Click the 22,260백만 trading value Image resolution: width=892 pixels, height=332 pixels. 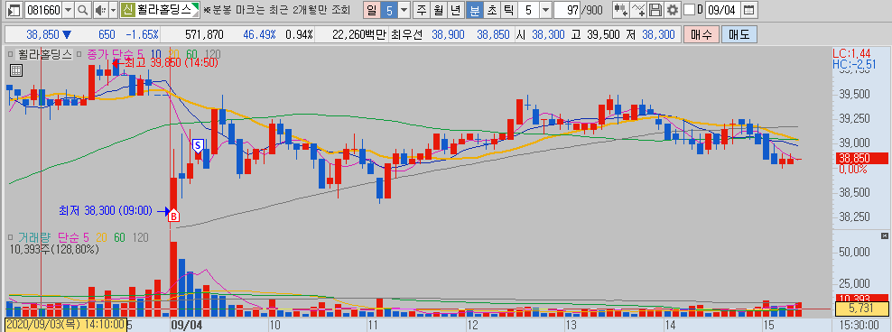(x=359, y=34)
